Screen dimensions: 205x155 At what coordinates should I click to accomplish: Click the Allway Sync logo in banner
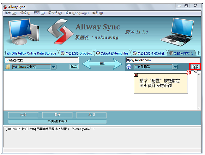point(60,31)
